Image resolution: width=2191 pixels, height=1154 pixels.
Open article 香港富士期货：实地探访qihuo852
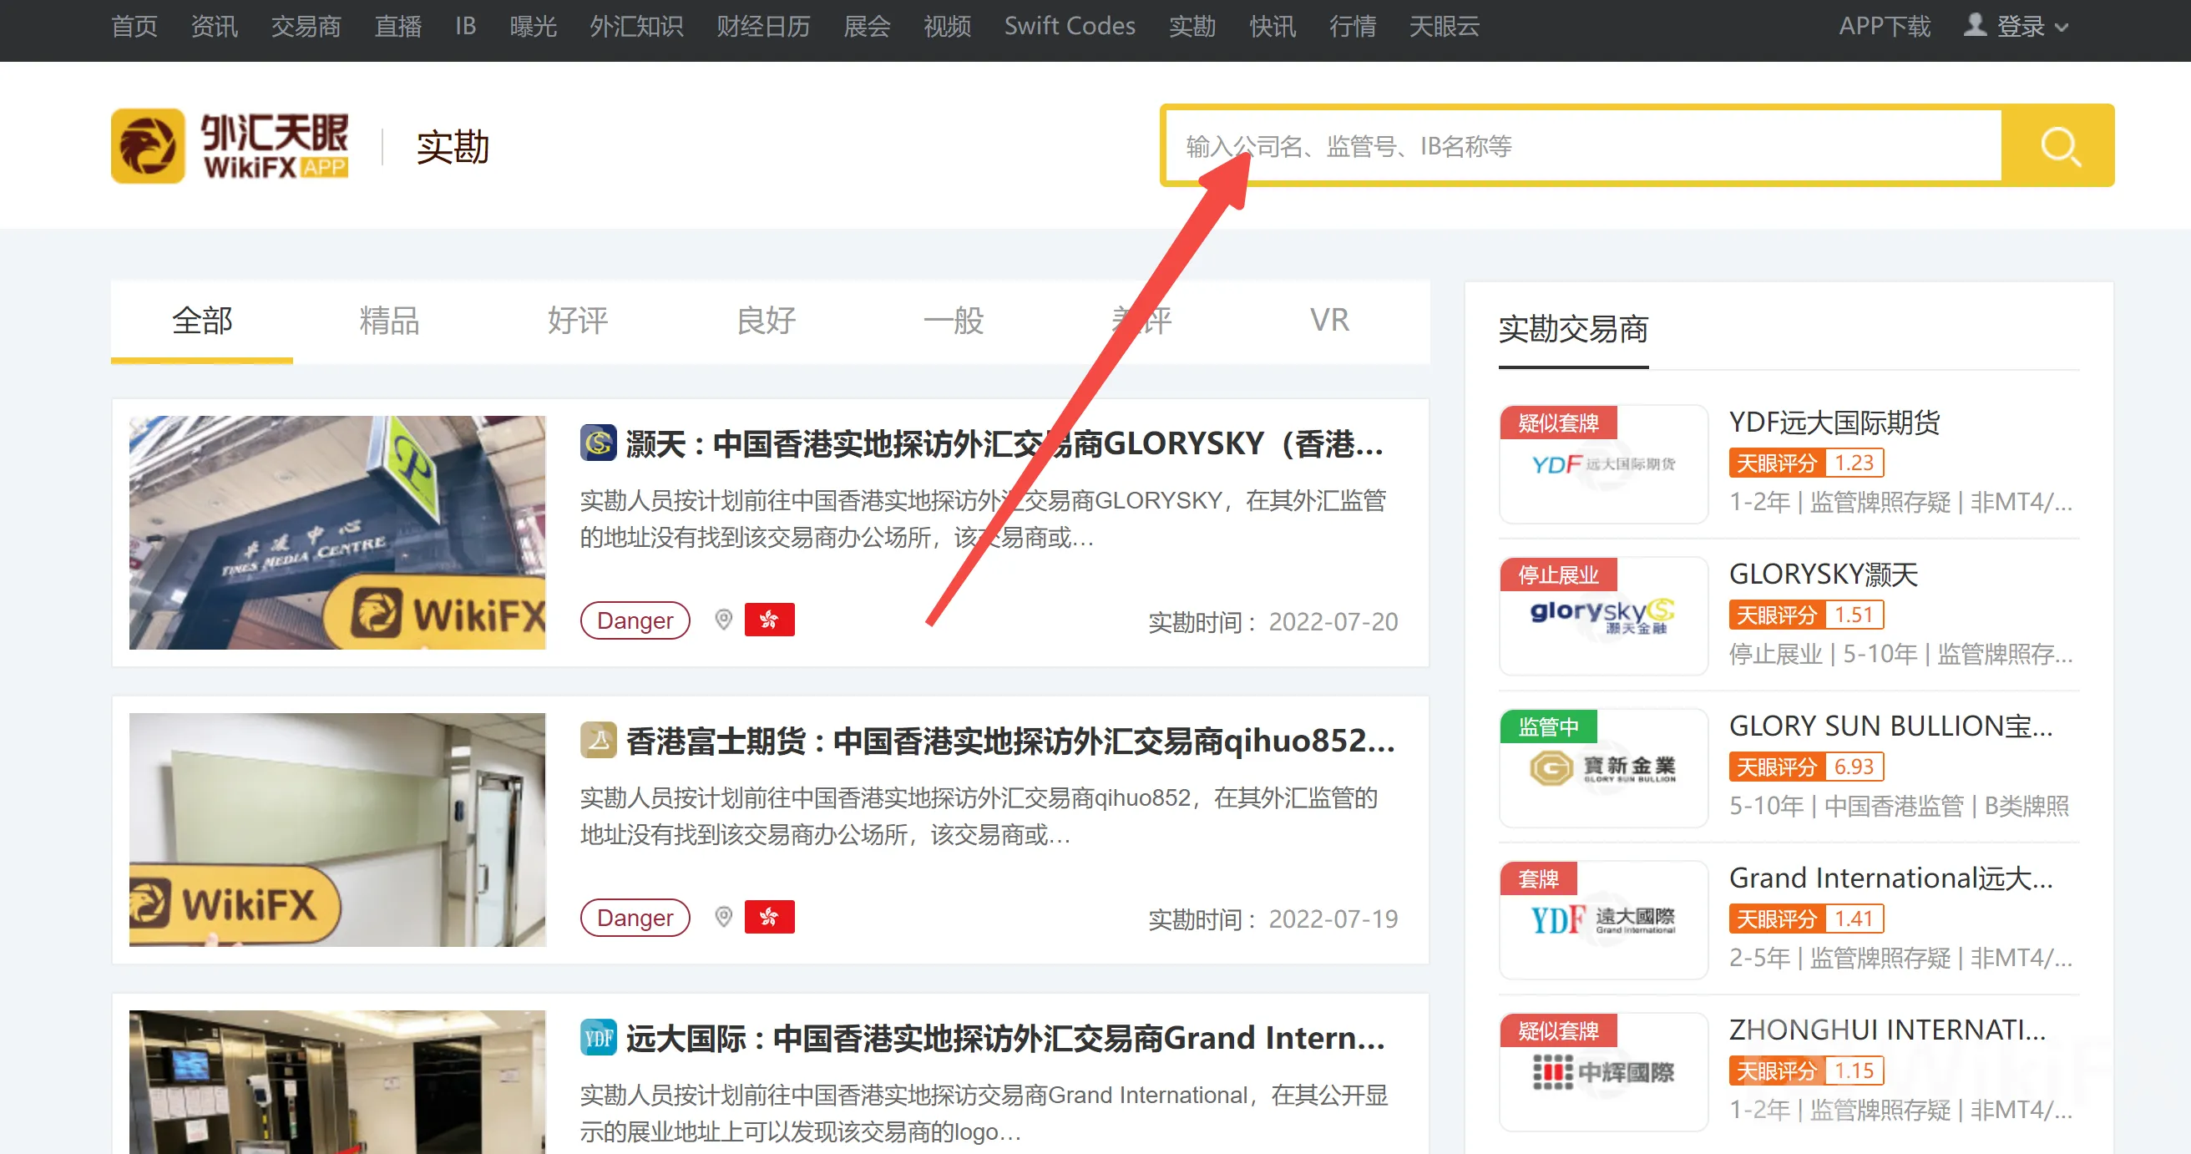1010,741
